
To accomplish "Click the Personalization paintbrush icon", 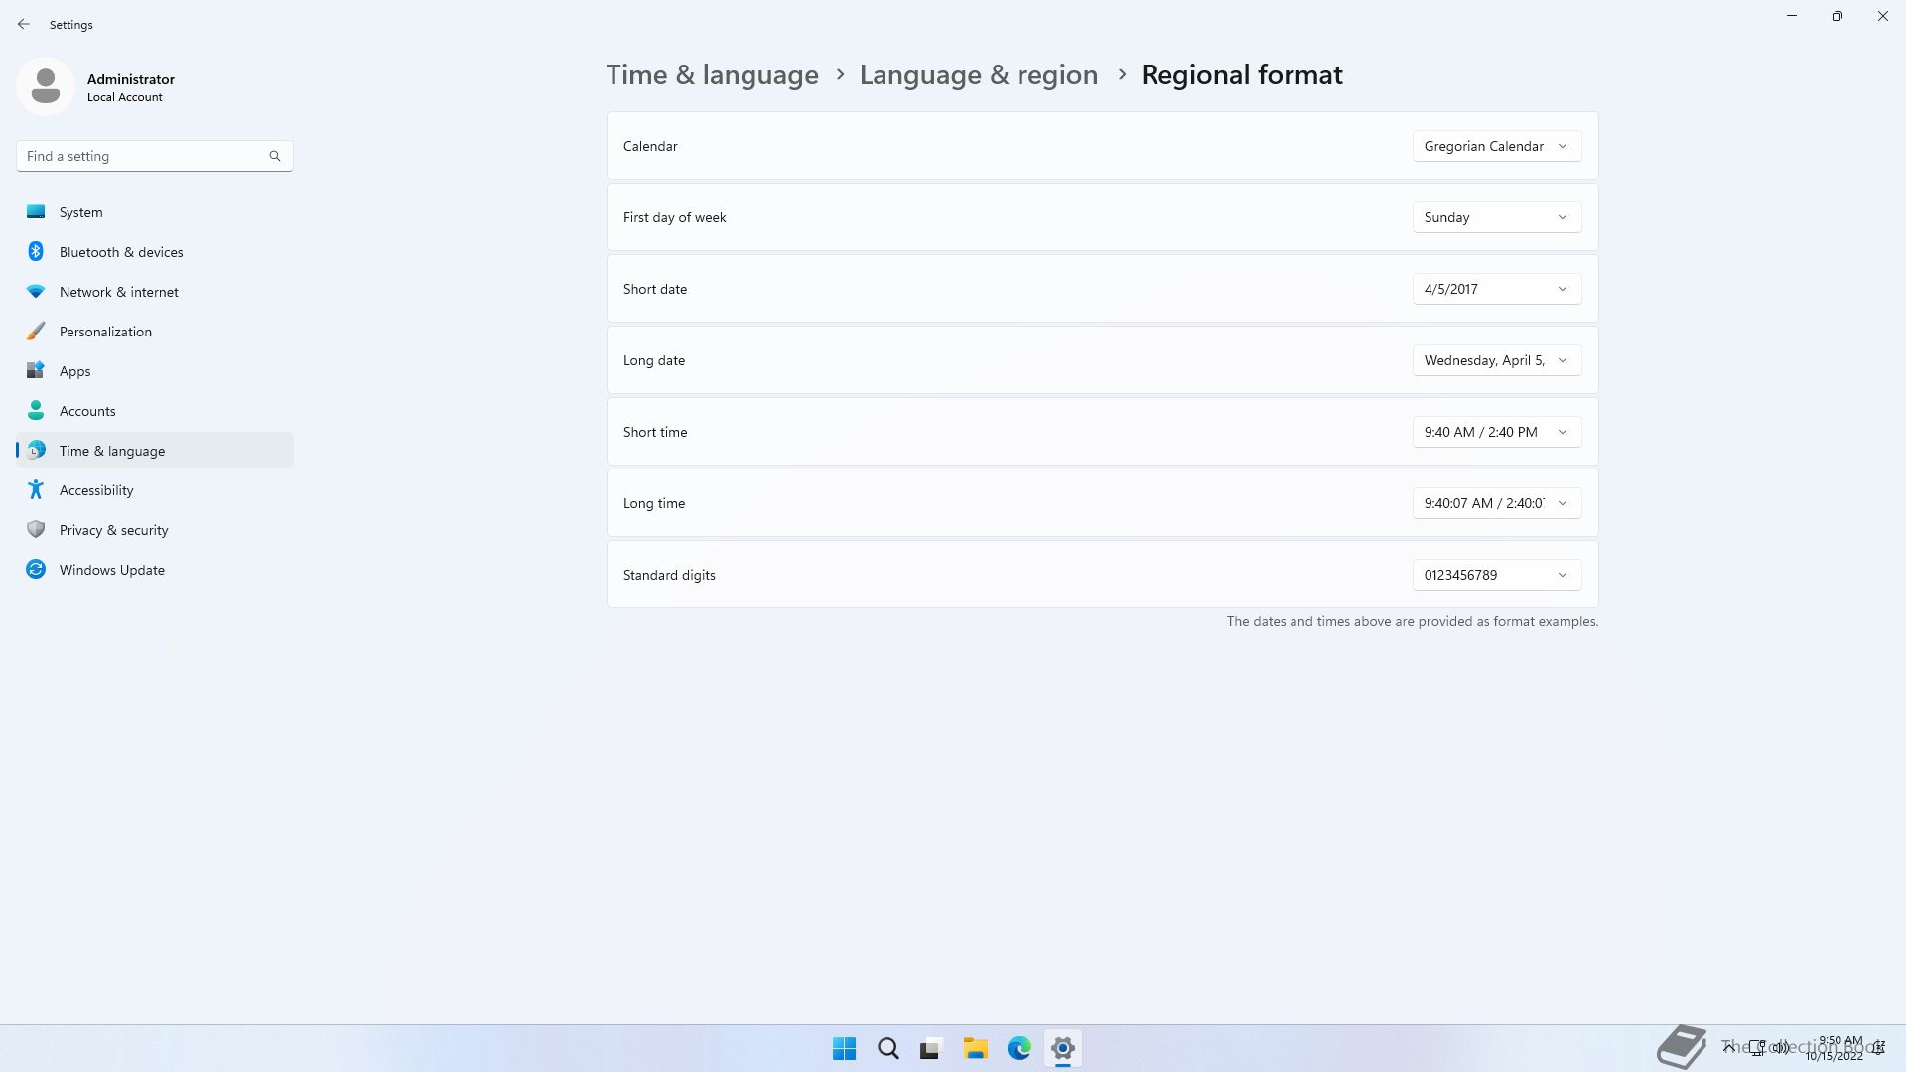I will [36, 331].
